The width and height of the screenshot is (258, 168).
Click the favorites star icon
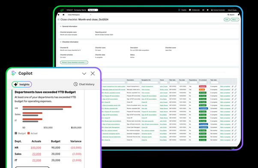pos(58,14)
